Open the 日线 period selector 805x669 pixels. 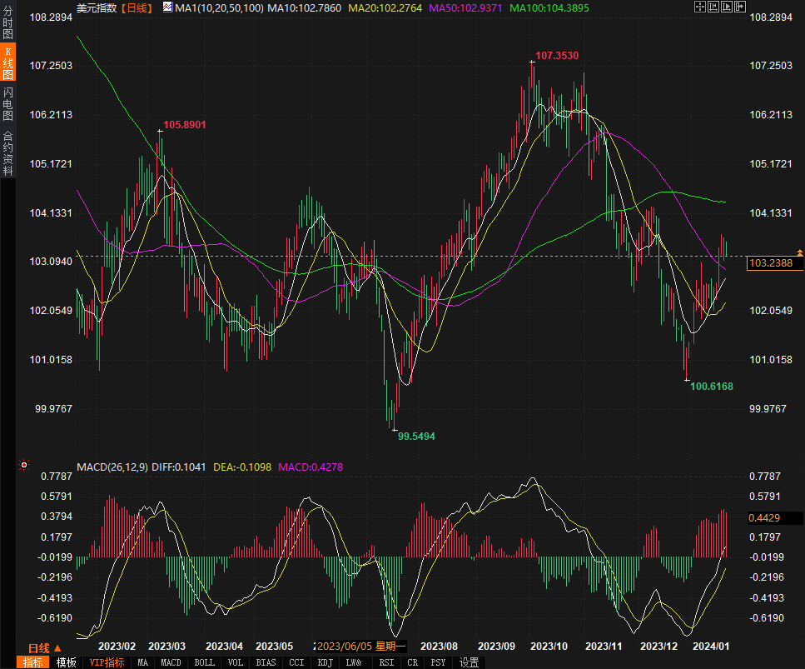pyautogui.click(x=45, y=647)
